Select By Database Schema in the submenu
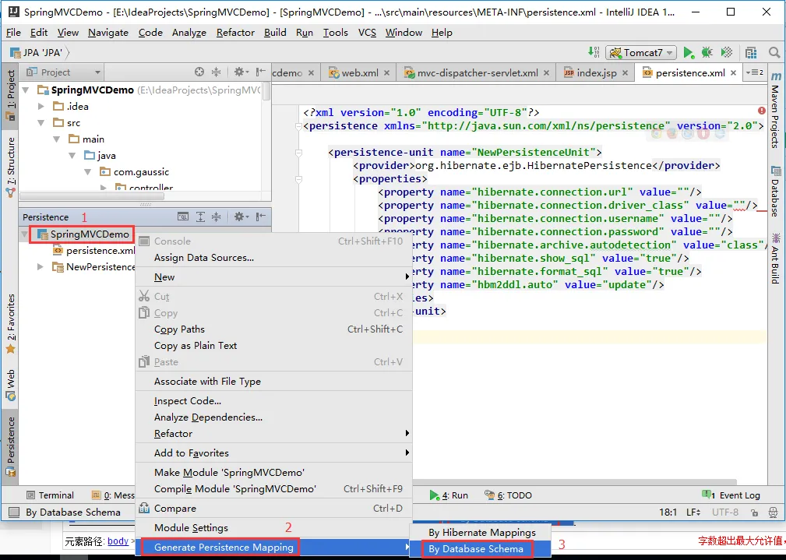The width and height of the screenshot is (786, 560). click(x=480, y=549)
